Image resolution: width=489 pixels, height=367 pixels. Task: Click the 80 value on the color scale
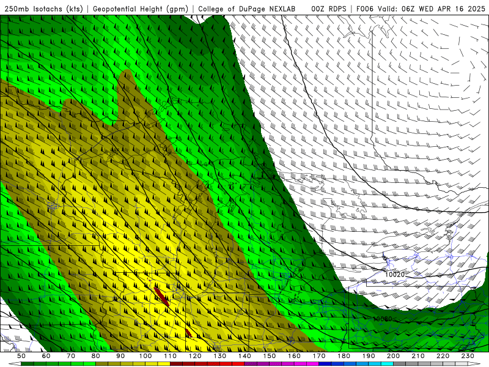tap(96, 356)
